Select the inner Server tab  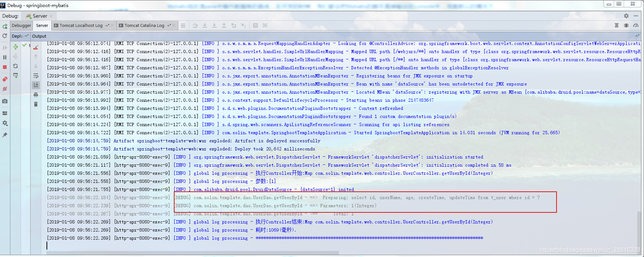click(x=42, y=25)
